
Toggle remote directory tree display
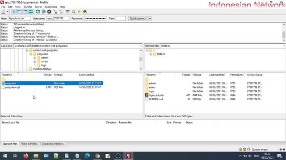[25, 12]
